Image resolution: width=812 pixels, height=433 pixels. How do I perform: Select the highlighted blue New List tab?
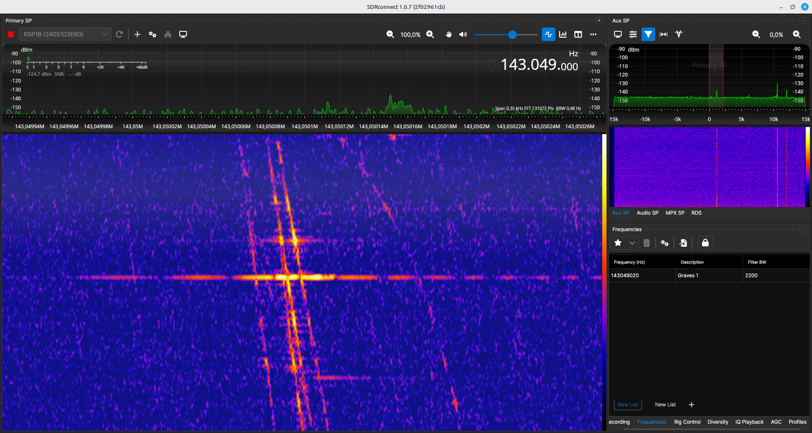[628, 405]
